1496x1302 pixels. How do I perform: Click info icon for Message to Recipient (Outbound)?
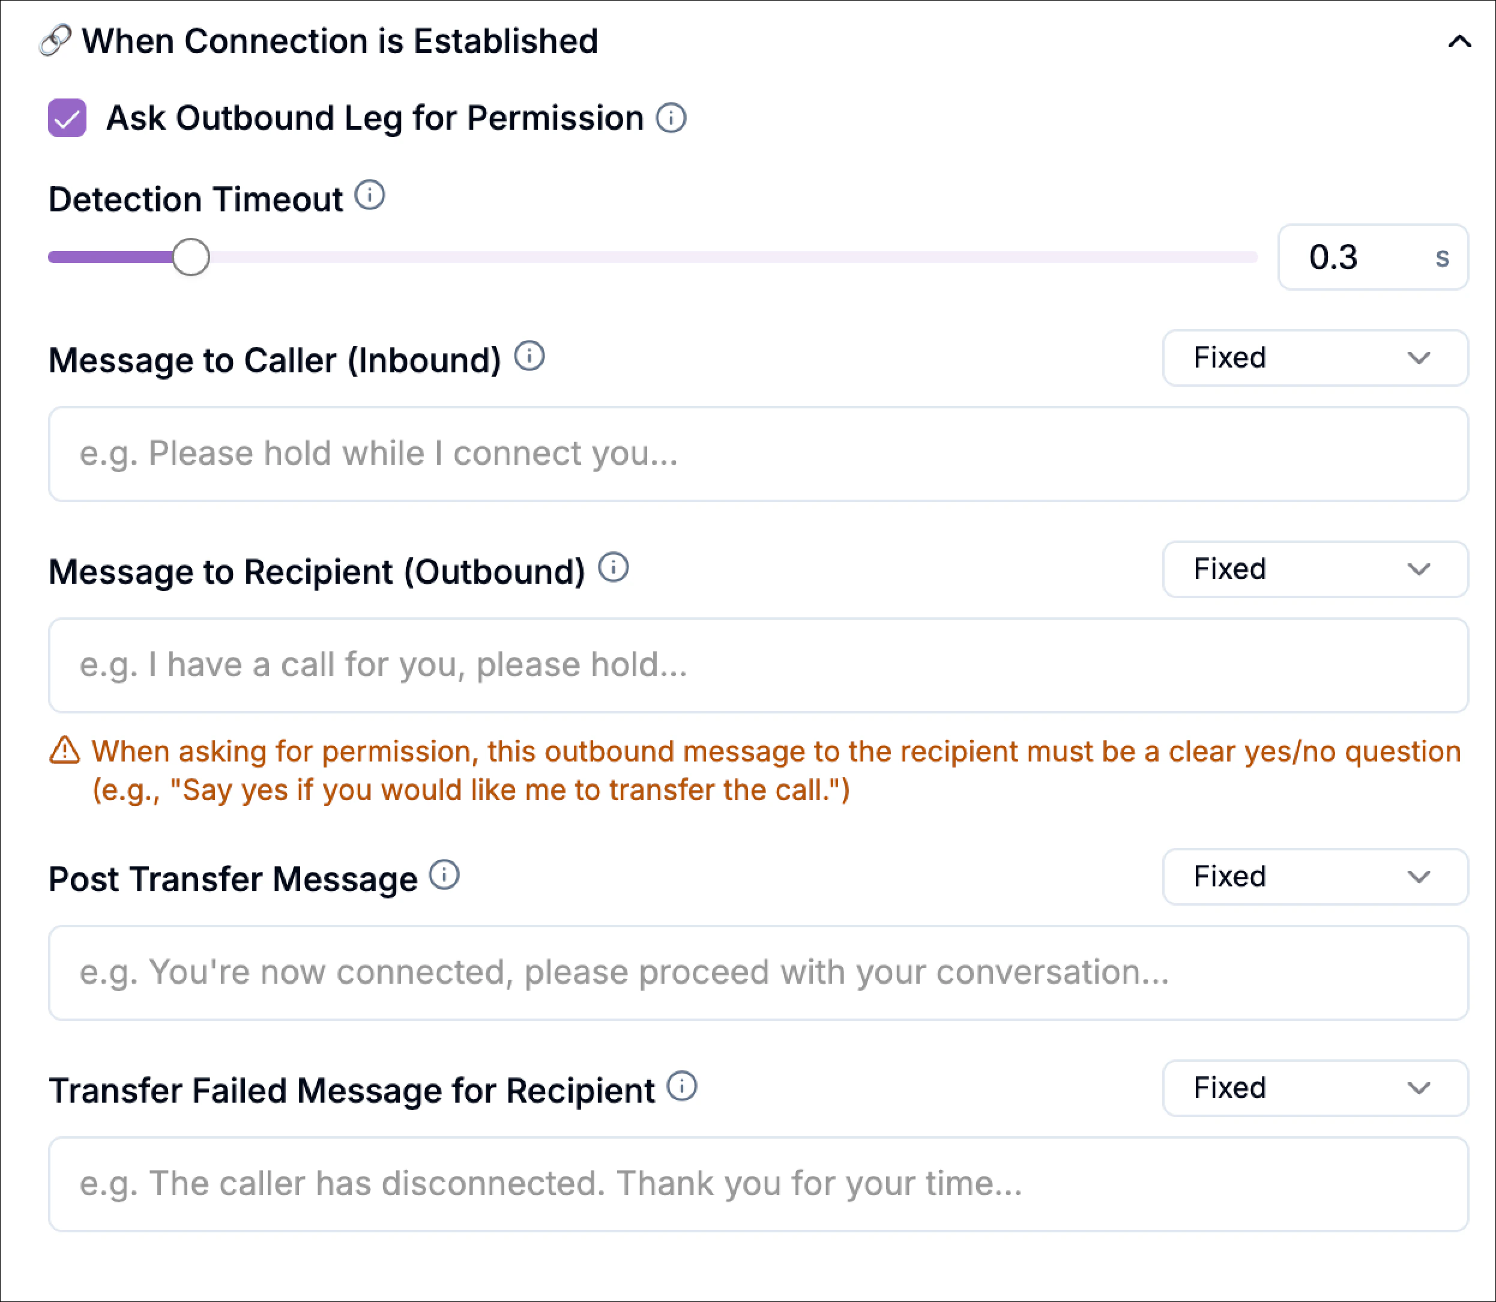[x=614, y=568]
